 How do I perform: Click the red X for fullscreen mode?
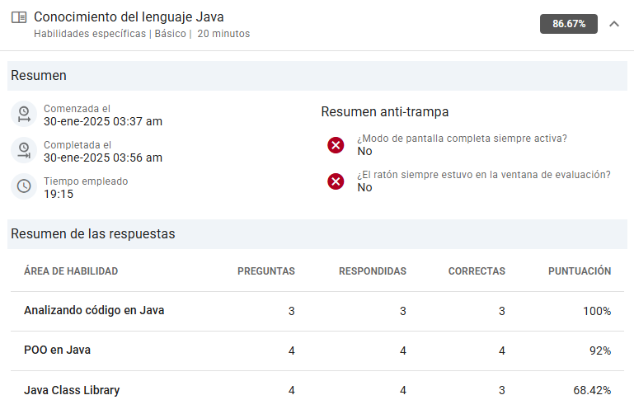tap(336, 145)
